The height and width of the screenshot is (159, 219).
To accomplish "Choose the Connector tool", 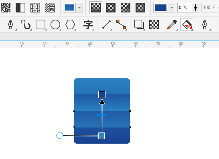I will [121, 24].
